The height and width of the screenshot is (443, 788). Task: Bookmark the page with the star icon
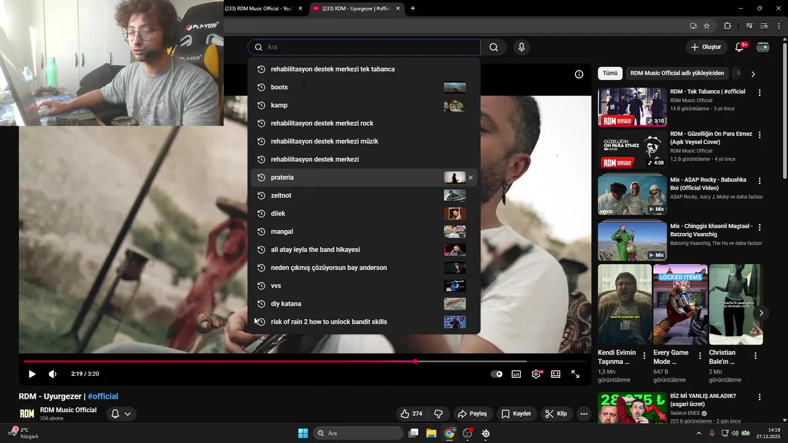click(x=707, y=26)
